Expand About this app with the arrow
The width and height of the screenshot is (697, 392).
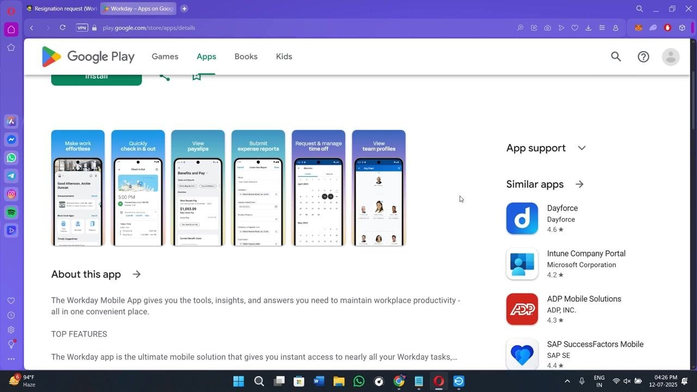(137, 274)
